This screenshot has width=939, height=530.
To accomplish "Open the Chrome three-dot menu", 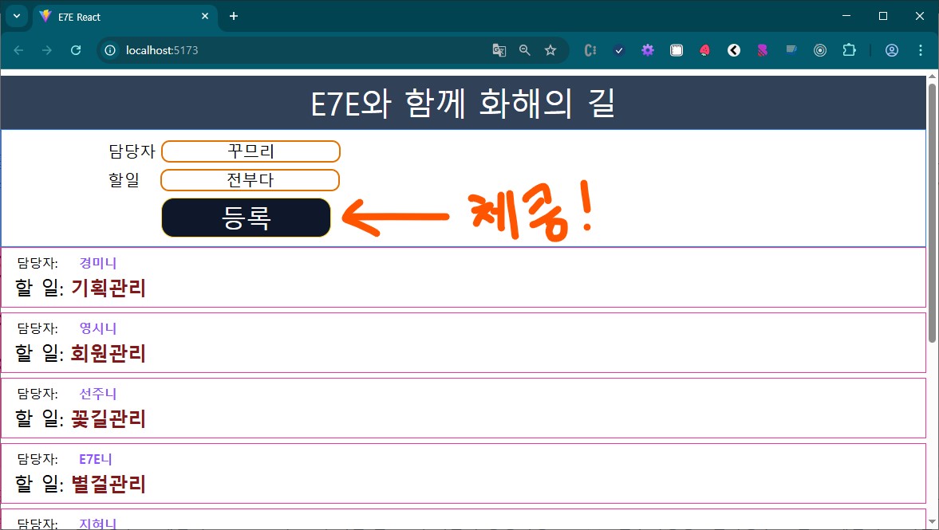I will click(x=921, y=50).
